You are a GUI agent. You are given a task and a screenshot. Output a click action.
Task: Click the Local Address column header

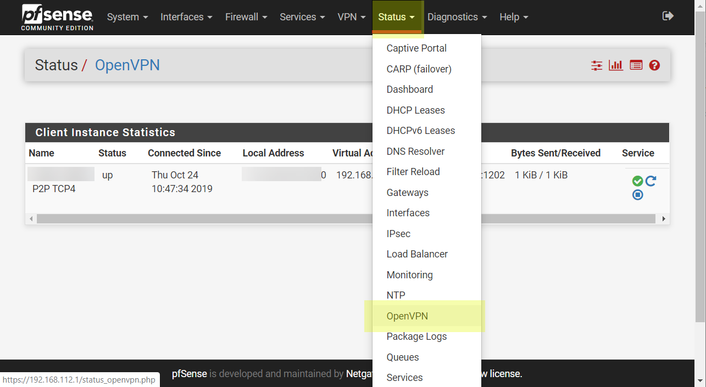point(273,153)
